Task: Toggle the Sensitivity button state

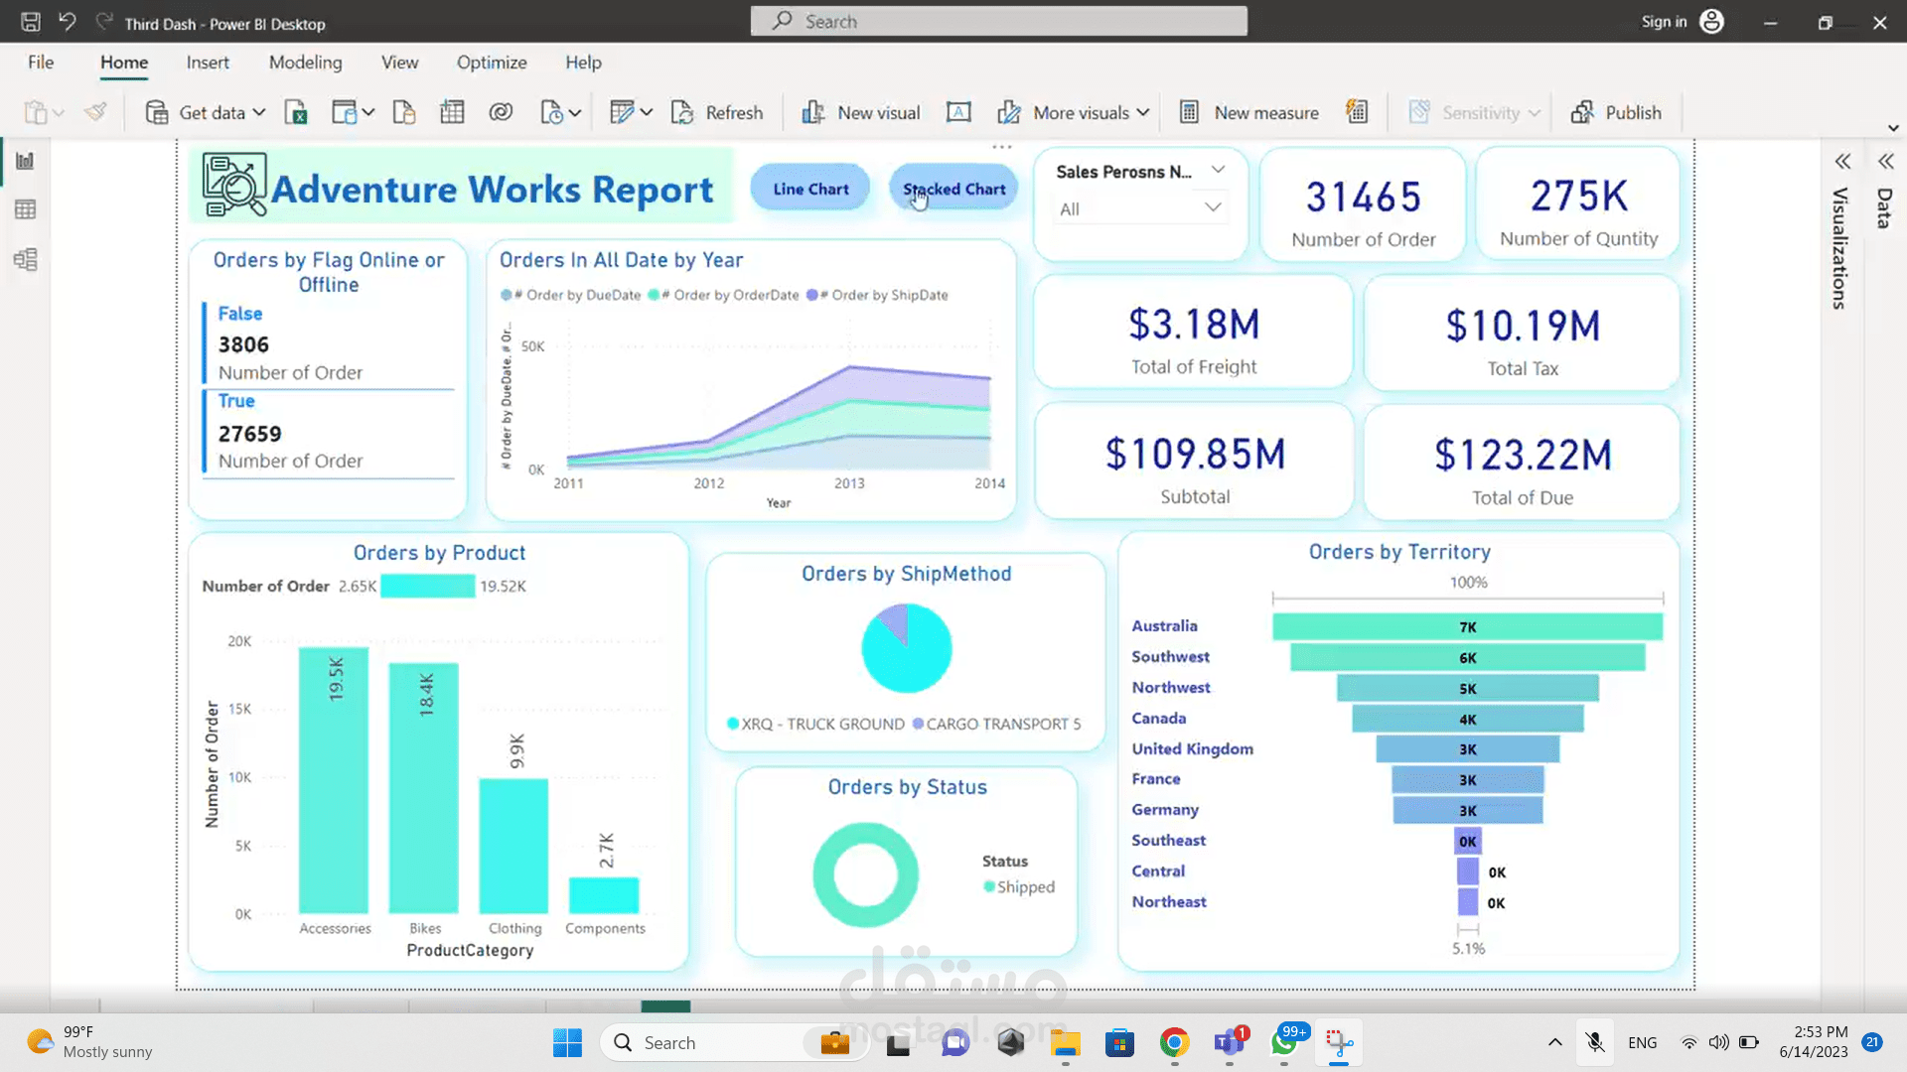Action: 1472,112
